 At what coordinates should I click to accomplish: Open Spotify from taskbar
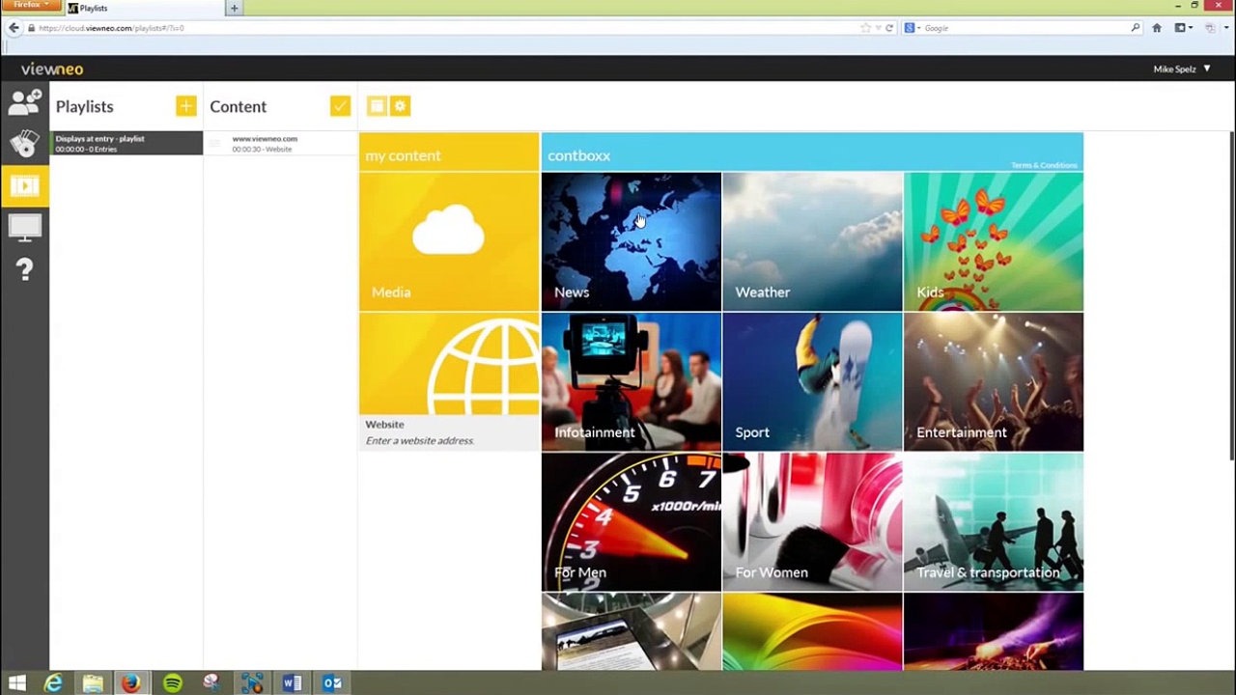(x=172, y=683)
